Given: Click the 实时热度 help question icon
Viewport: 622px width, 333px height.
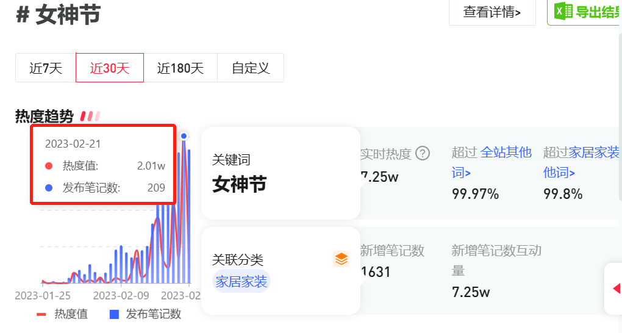Looking at the screenshot, I should click(423, 153).
